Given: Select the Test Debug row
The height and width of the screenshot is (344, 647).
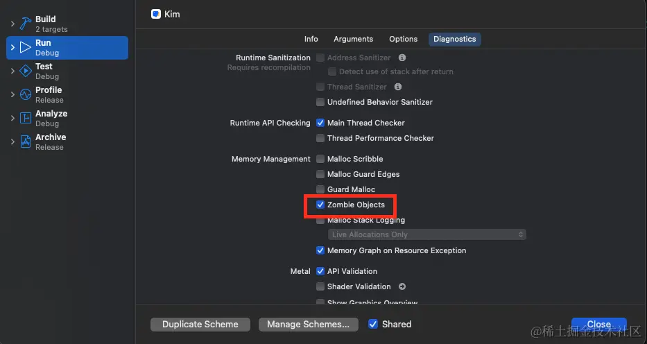Looking at the screenshot, I should point(67,71).
